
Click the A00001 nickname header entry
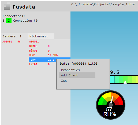point(34,42)
